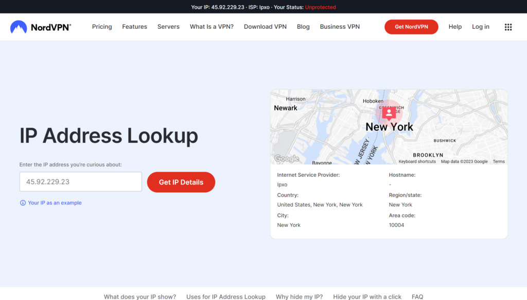
Task: Click the United States, New York, New York value
Action: tap(320, 205)
